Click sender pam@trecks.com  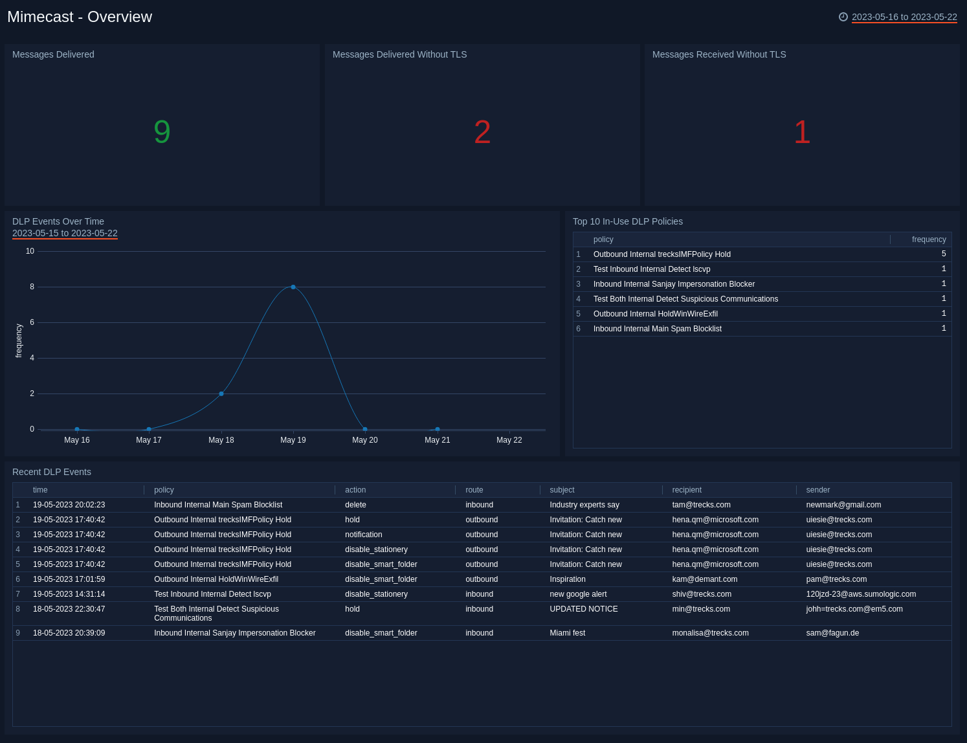click(836, 579)
